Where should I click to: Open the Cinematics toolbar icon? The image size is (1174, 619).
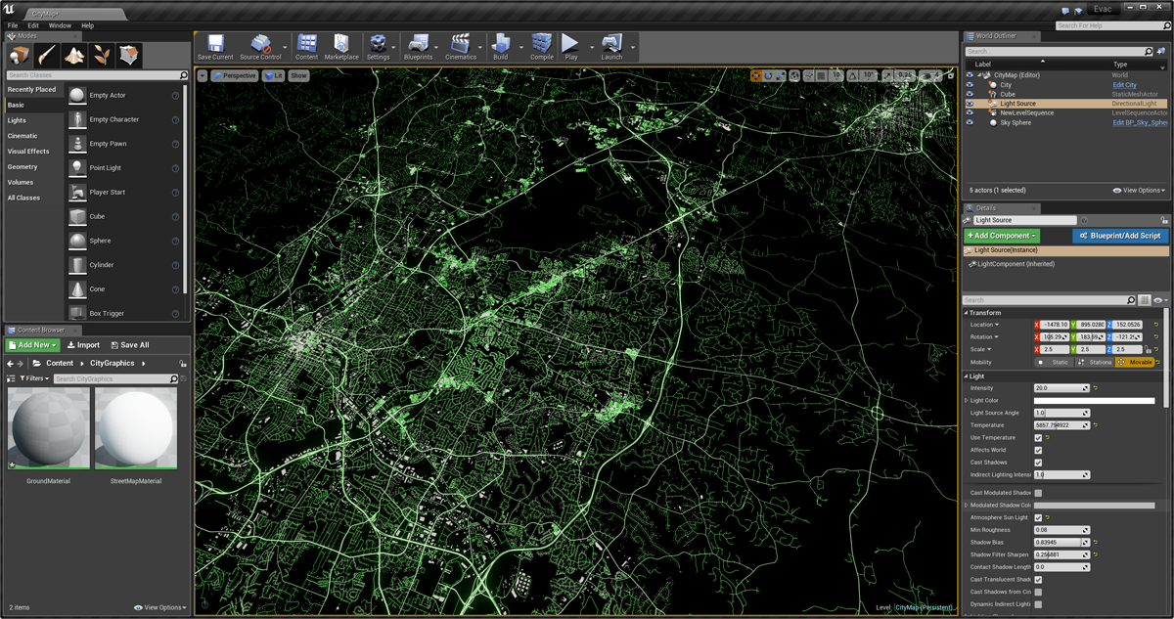click(x=461, y=45)
